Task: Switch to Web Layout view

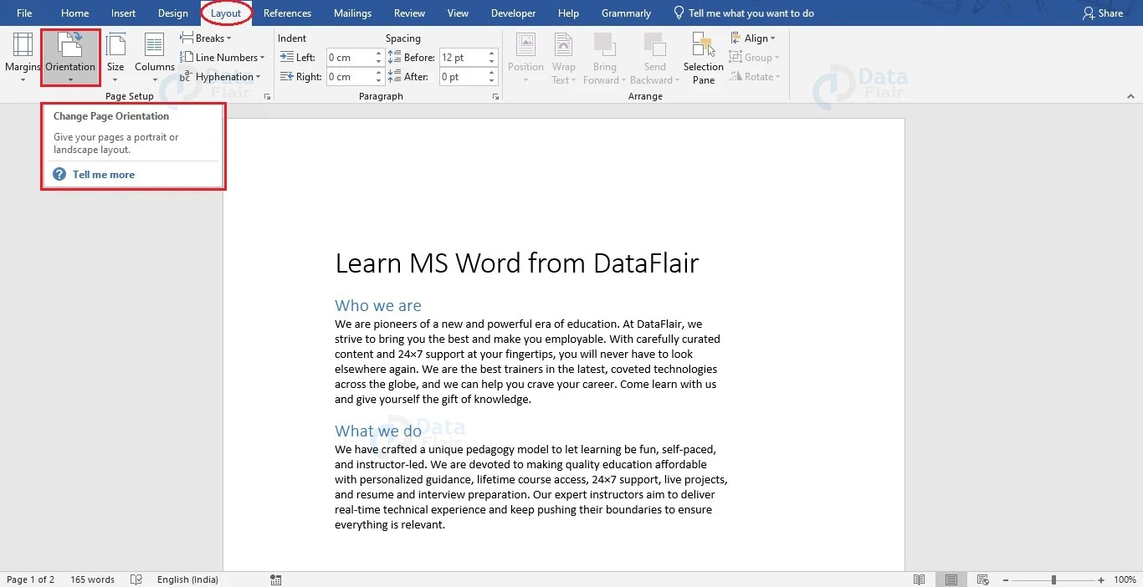Action: pyautogui.click(x=982, y=579)
